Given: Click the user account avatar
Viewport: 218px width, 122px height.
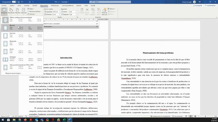Looking at the screenshot, I should 194,2.
